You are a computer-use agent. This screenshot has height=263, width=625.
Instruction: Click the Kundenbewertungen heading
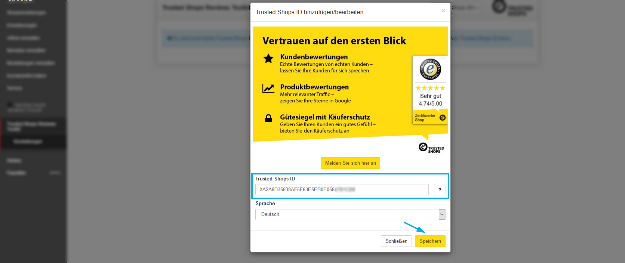[x=314, y=57]
